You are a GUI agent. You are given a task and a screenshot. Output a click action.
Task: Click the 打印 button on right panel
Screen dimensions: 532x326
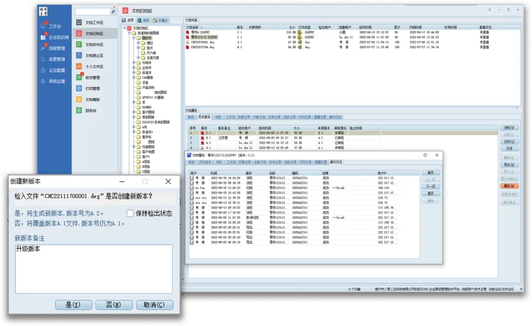[509, 142]
